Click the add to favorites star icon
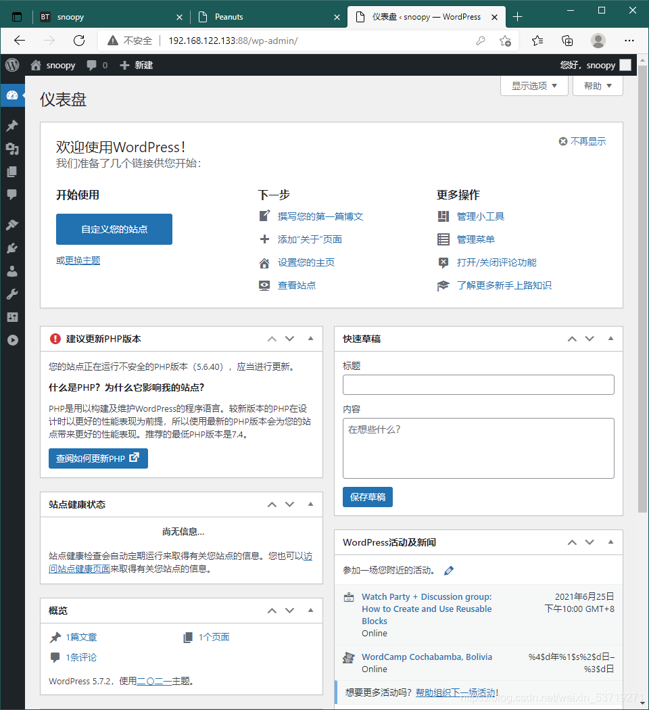Image resolution: width=649 pixels, height=710 pixels. click(x=506, y=41)
